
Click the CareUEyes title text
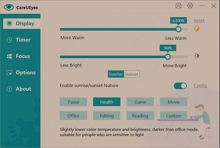(27, 7)
